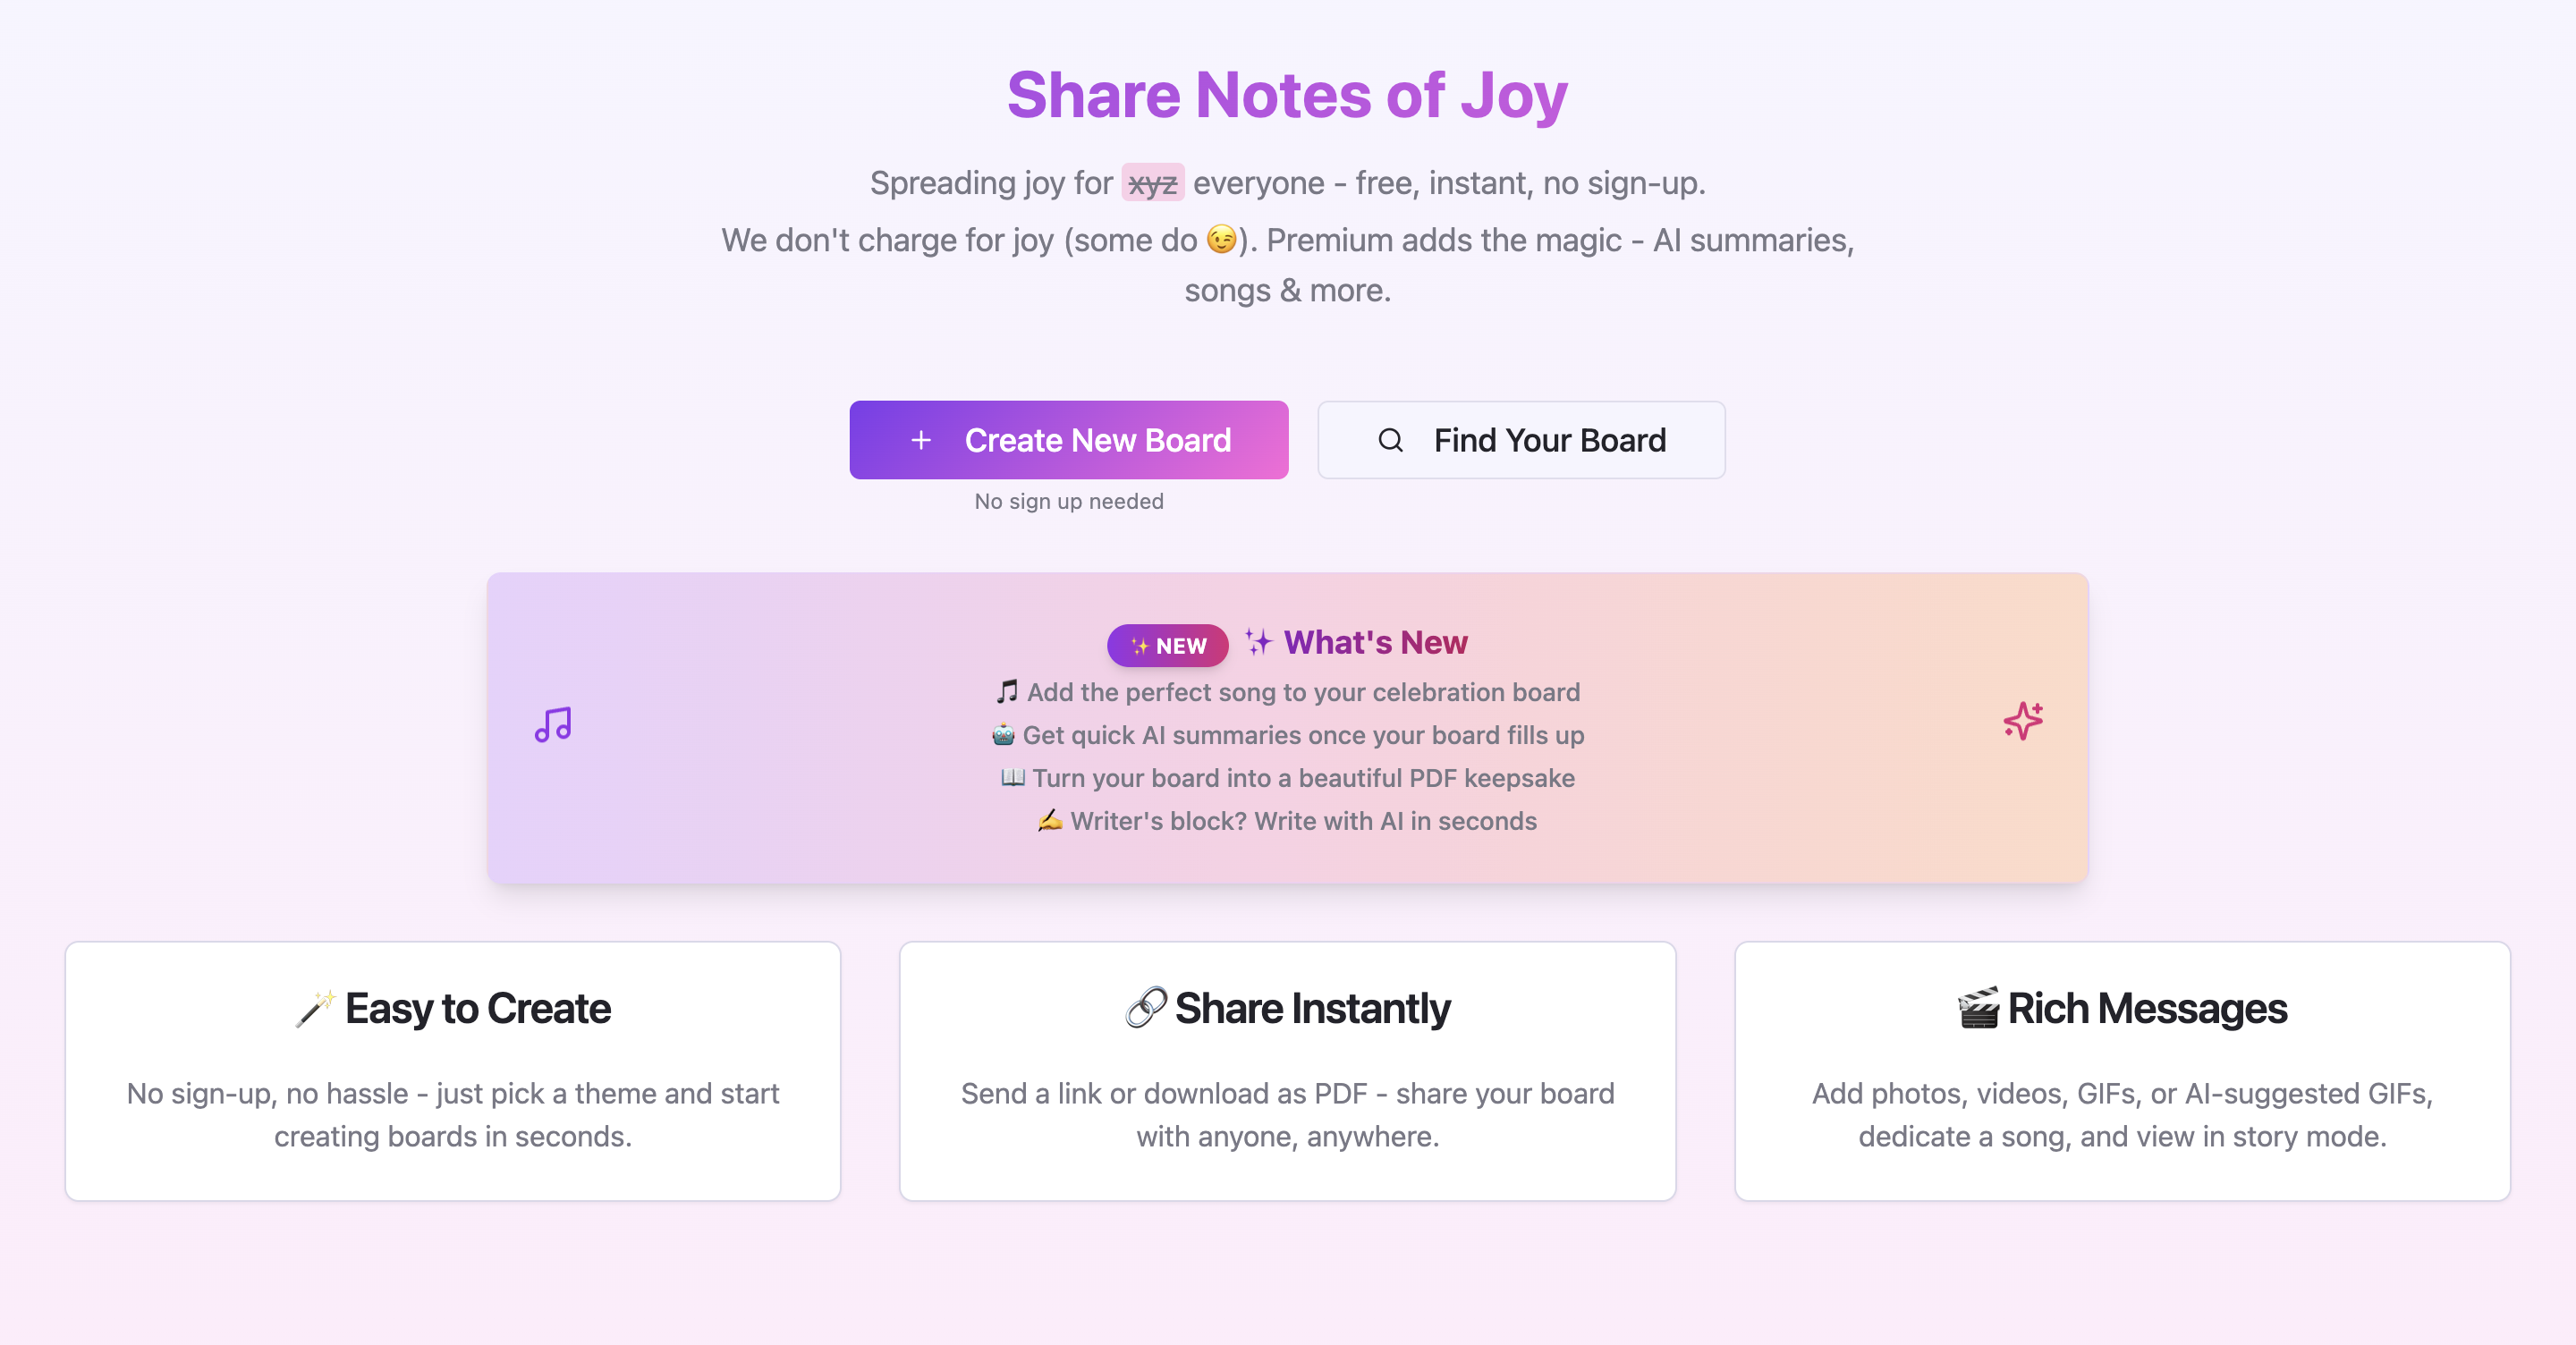Image resolution: width=2576 pixels, height=1345 pixels.
Task: Click the open book emoji on the PDF keepsake line
Action: (1012, 778)
